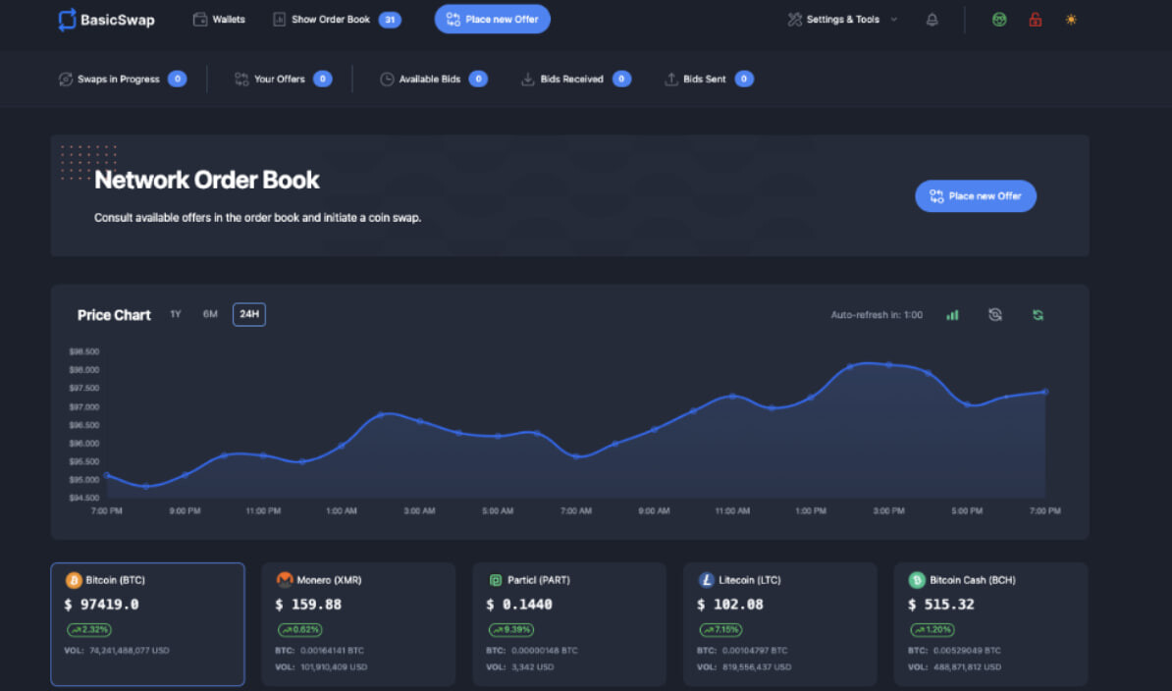The height and width of the screenshot is (691, 1172).
Task: Open Show Order Book in the header
Action: (x=337, y=20)
